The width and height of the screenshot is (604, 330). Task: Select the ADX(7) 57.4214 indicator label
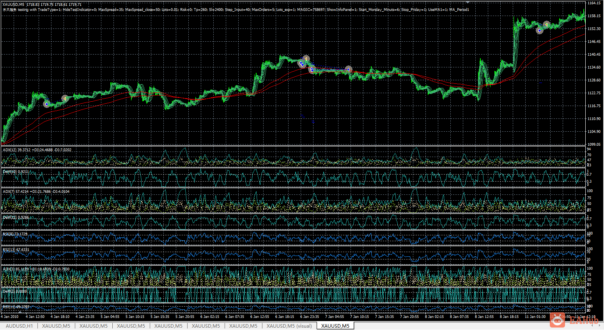coord(36,191)
